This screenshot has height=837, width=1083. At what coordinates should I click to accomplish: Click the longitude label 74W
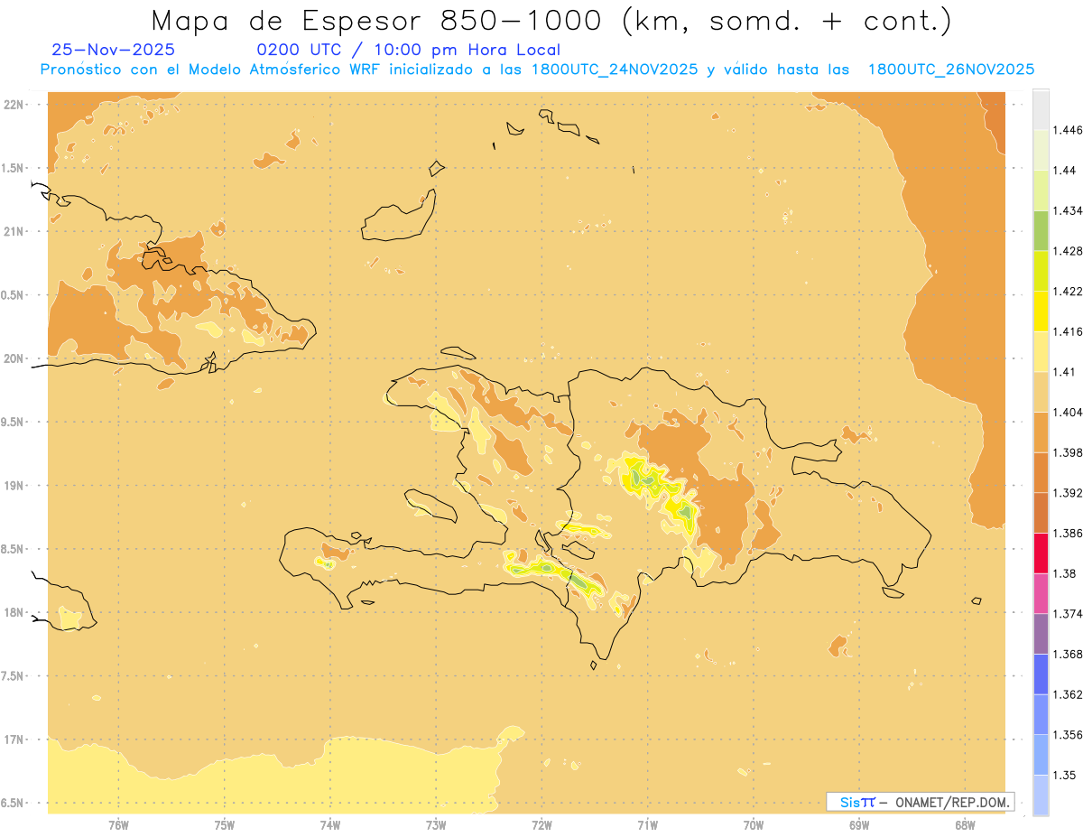(330, 825)
